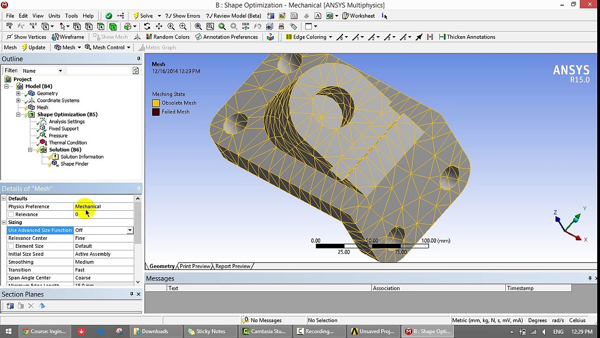Pin the Messages panel
Viewport: 600px width, 338px height.
[x=590, y=278]
